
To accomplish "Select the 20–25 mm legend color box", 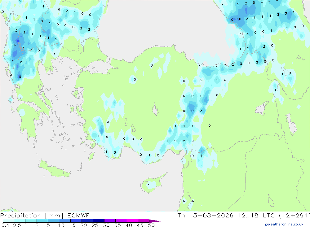I will coord(87,221).
